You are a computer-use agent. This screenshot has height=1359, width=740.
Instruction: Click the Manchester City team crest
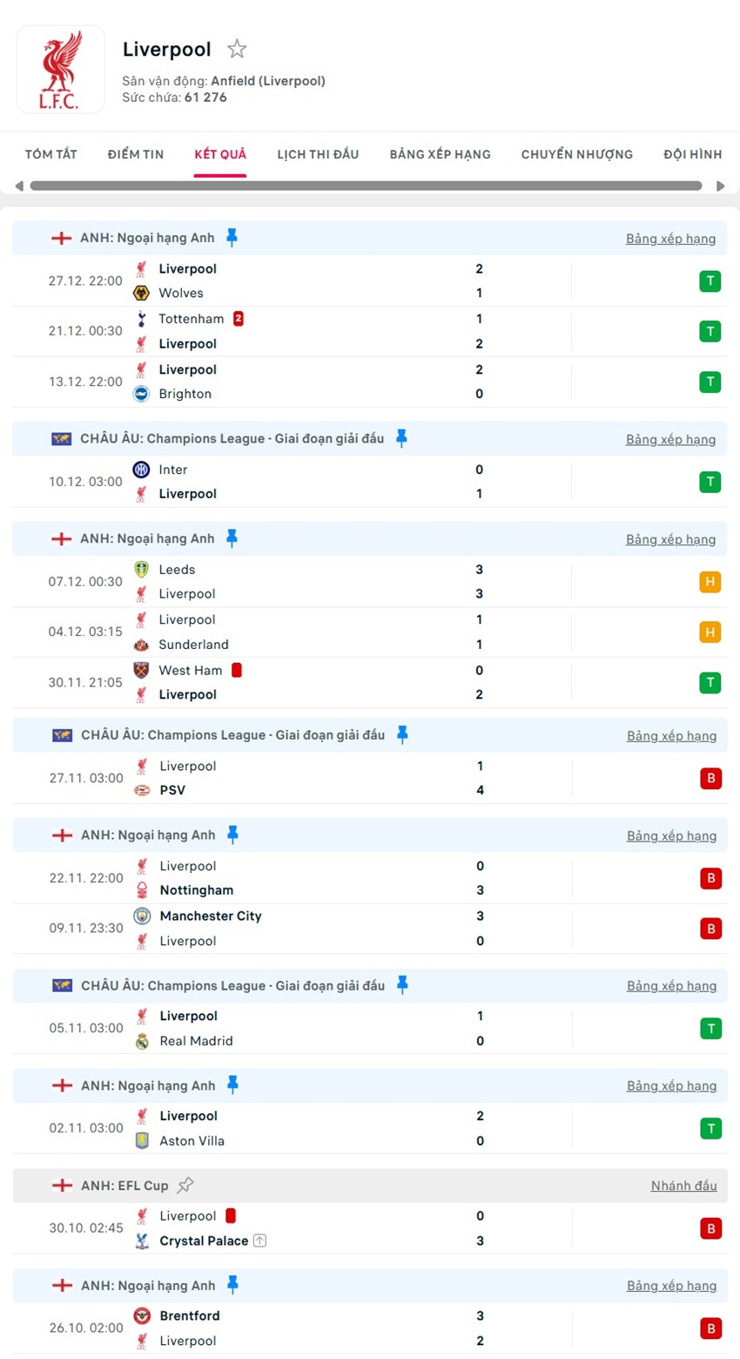141,916
